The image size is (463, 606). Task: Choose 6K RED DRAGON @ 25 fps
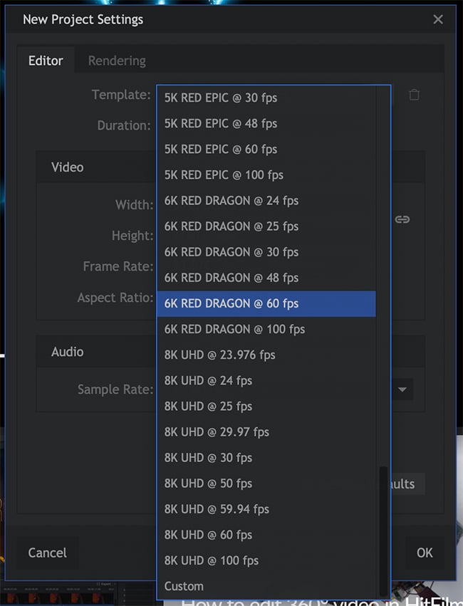266,226
